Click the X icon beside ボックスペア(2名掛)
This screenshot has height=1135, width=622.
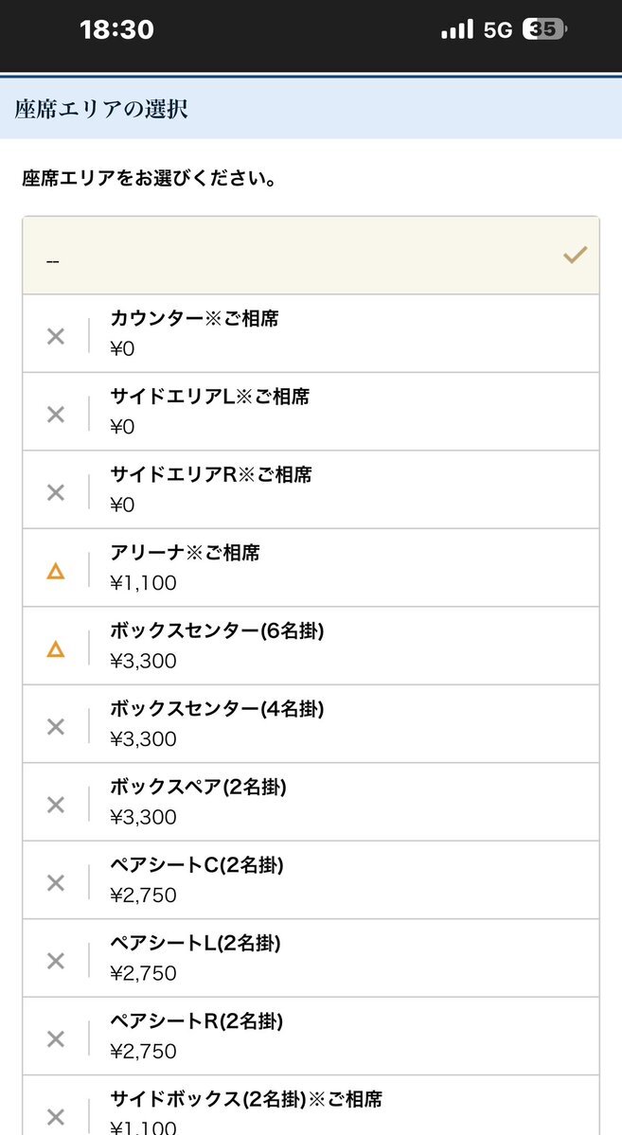[56, 805]
